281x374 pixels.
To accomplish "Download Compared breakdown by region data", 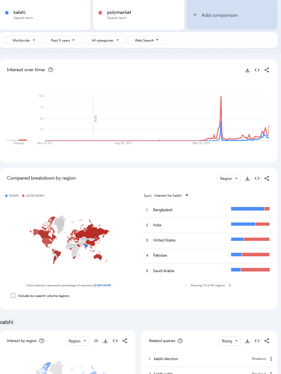I will [247, 178].
